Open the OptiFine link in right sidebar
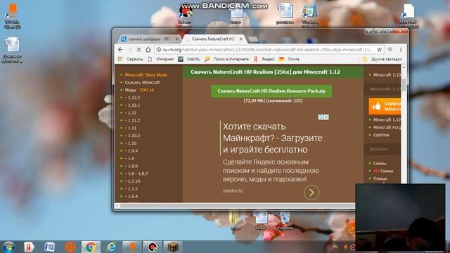 pos(381,135)
